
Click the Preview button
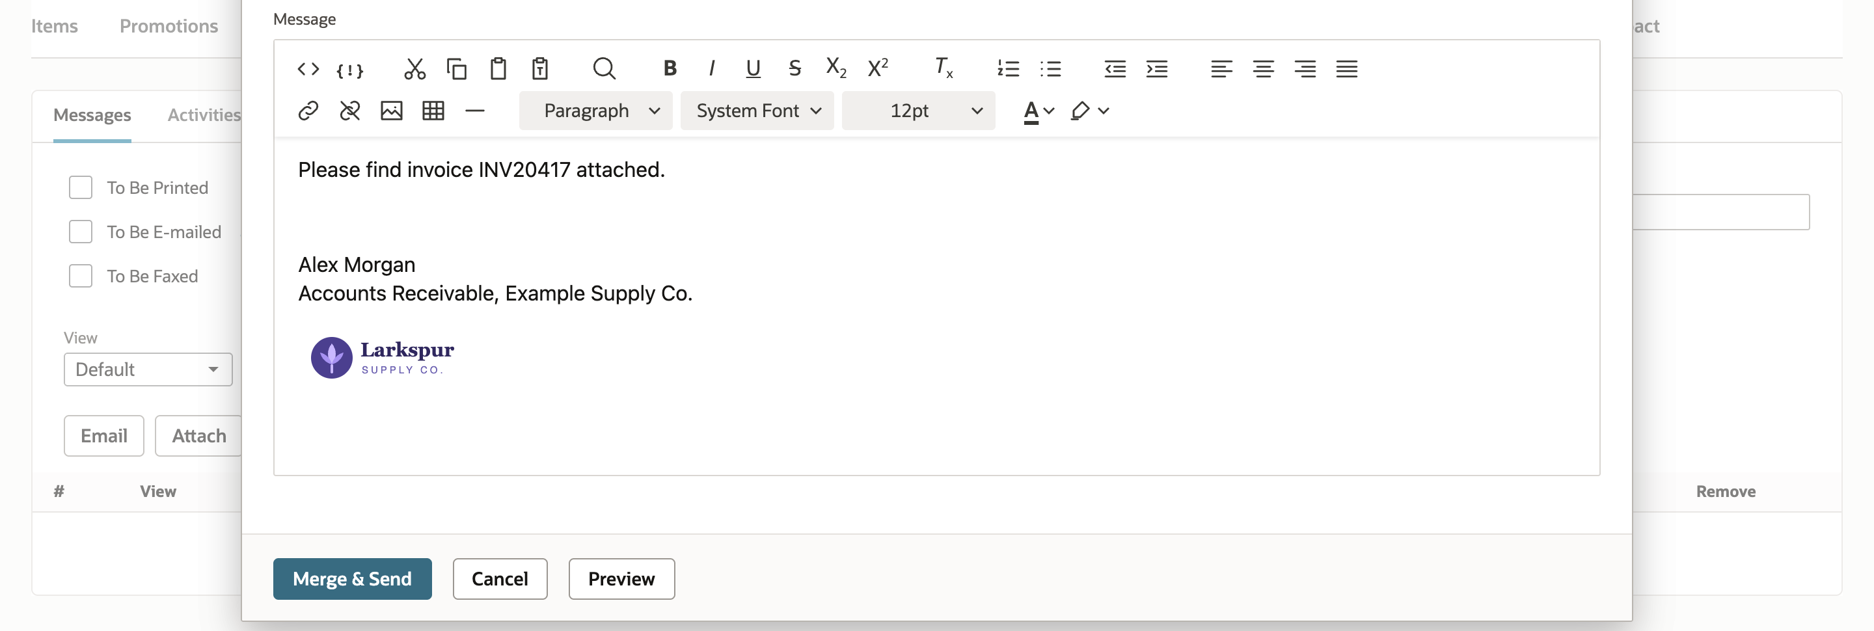click(x=621, y=579)
